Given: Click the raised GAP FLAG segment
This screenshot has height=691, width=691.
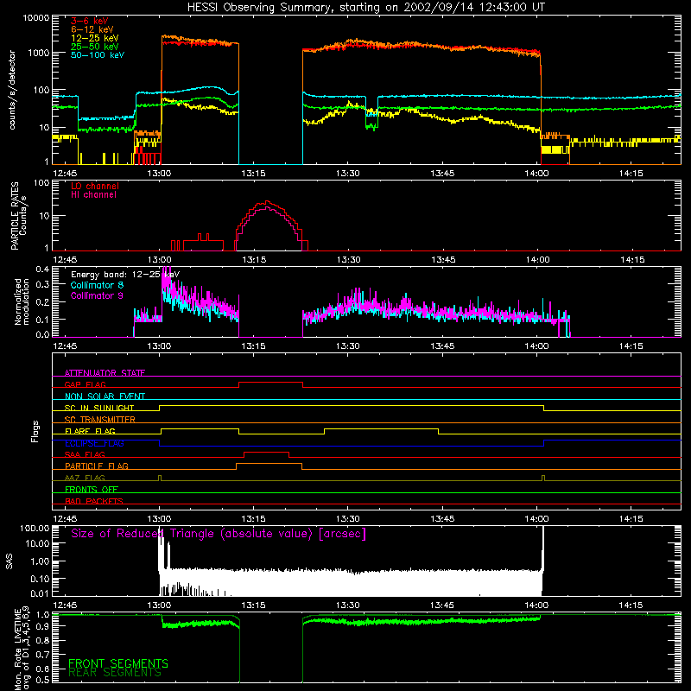Looking at the screenshot, I should [x=270, y=383].
